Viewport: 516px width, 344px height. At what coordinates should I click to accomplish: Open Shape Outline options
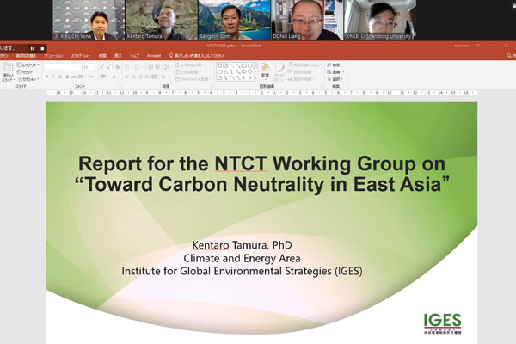pyautogui.click(x=301, y=71)
